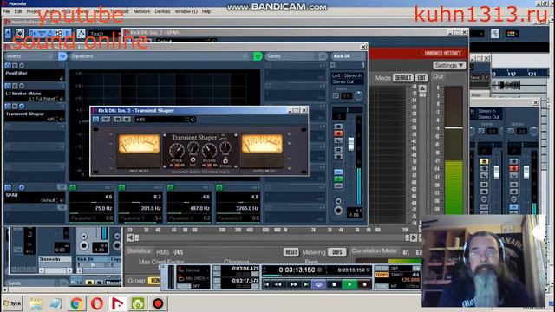Screen dimensions: 555x312
Task: Toggle the green Equalizers bypass button
Action: click(x=258, y=55)
